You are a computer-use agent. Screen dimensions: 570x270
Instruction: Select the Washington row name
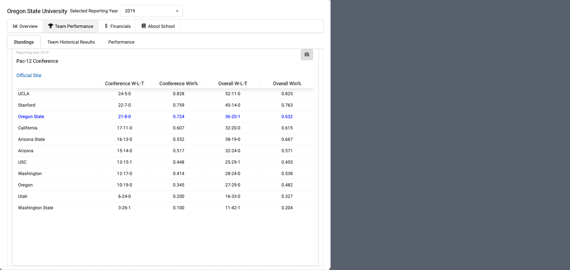pos(30,173)
